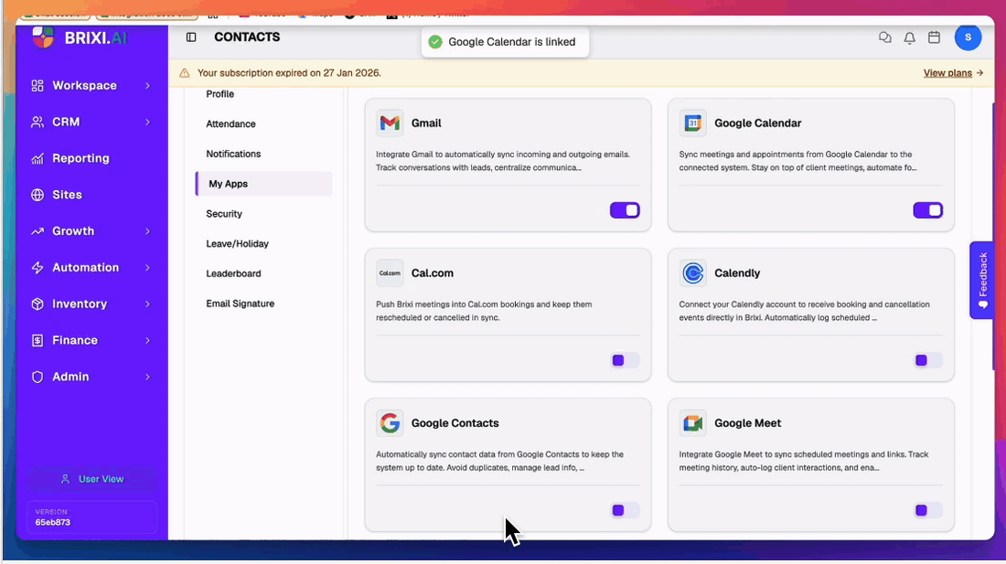This screenshot has height=564, width=1006.
Task: Expand the Admin menu chevron
Action: click(147, 377)
